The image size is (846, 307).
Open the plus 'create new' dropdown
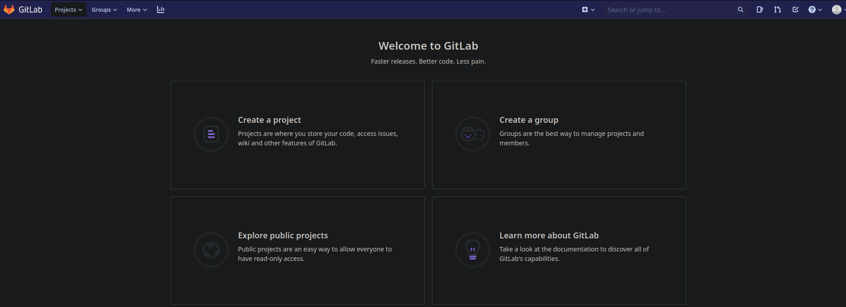pos(588,9)
